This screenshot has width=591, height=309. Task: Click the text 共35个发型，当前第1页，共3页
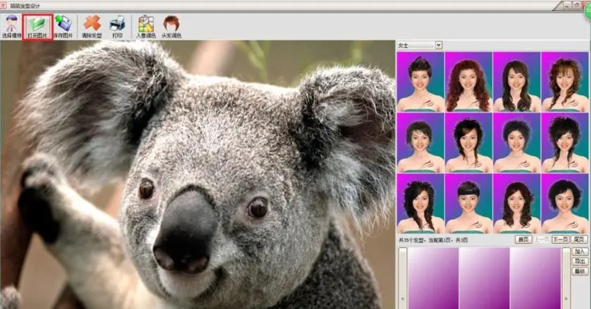(x=433, y=240)
